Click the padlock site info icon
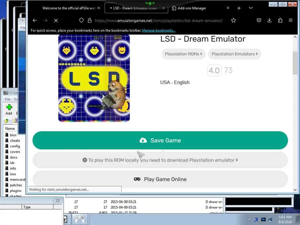 [90, 21]
